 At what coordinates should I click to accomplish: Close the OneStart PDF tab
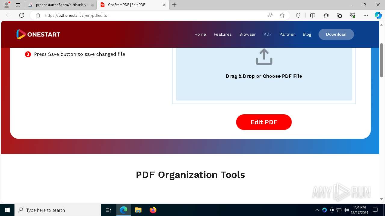pyautogui.click(x=164, y=5)
